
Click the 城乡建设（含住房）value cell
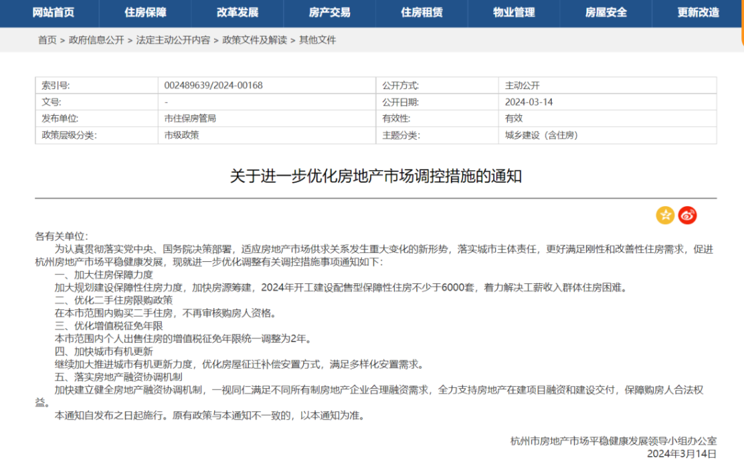coord(608,135)
